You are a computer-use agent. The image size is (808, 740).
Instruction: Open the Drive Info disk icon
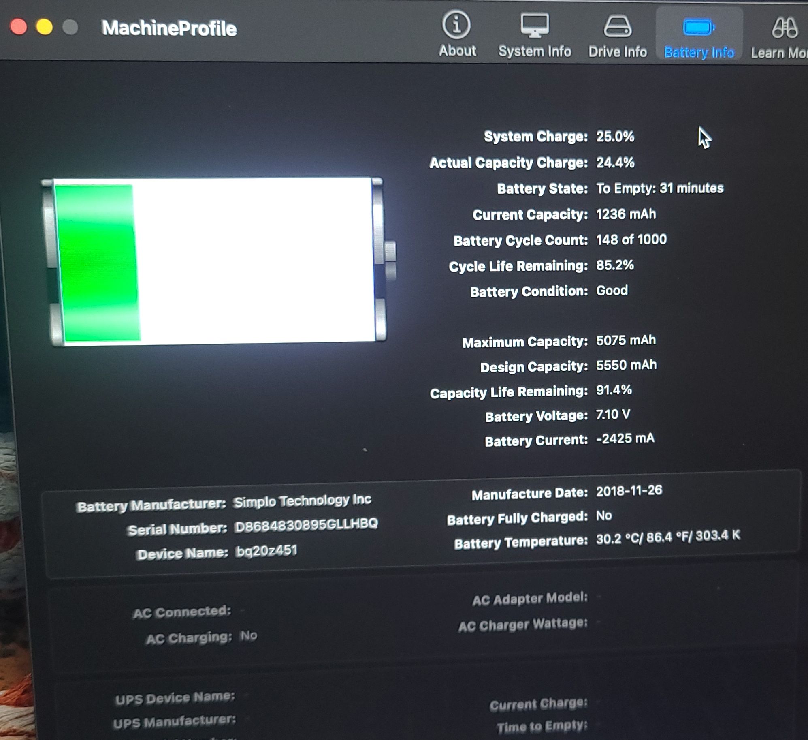617,26
